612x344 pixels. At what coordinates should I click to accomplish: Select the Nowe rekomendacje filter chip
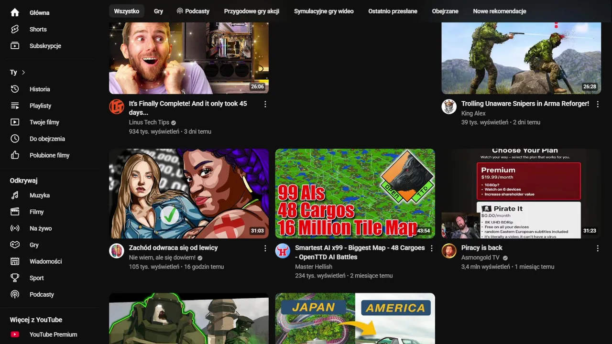click(500, 11)
